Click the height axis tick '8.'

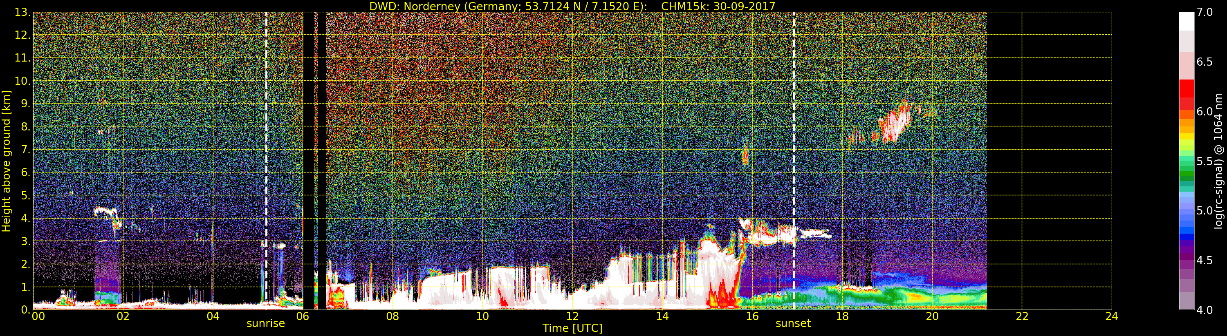(26, 127)
